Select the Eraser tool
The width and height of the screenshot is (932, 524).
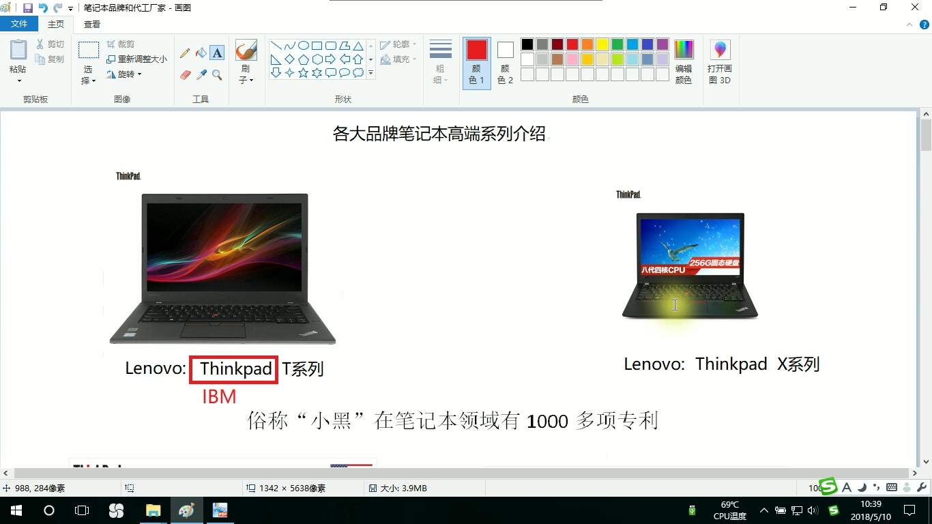tap(185, 74)
